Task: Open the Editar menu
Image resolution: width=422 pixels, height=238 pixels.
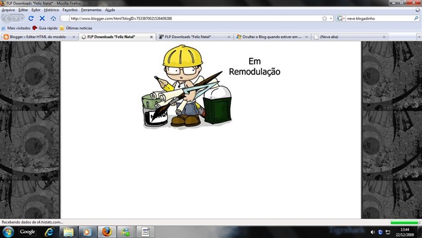Action: [x=23, y=10]
